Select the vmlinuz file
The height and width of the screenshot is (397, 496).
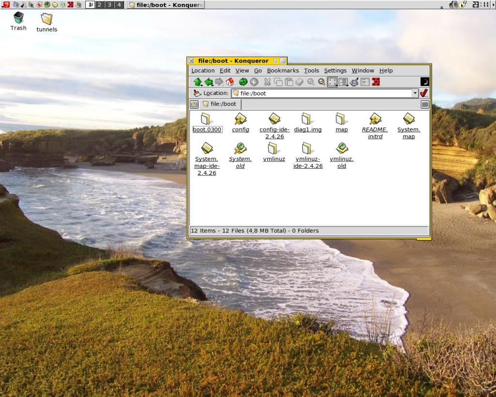[274, 152]
